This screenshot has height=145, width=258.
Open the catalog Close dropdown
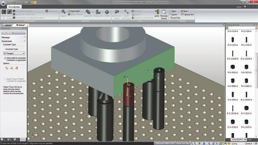pos(174,14)
